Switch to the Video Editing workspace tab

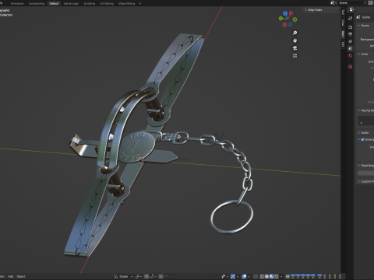(127, 4)
